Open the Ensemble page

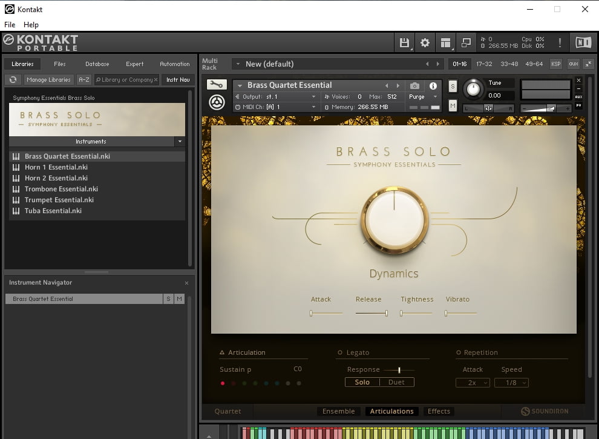pyautogui.click(x=338, y=411)
